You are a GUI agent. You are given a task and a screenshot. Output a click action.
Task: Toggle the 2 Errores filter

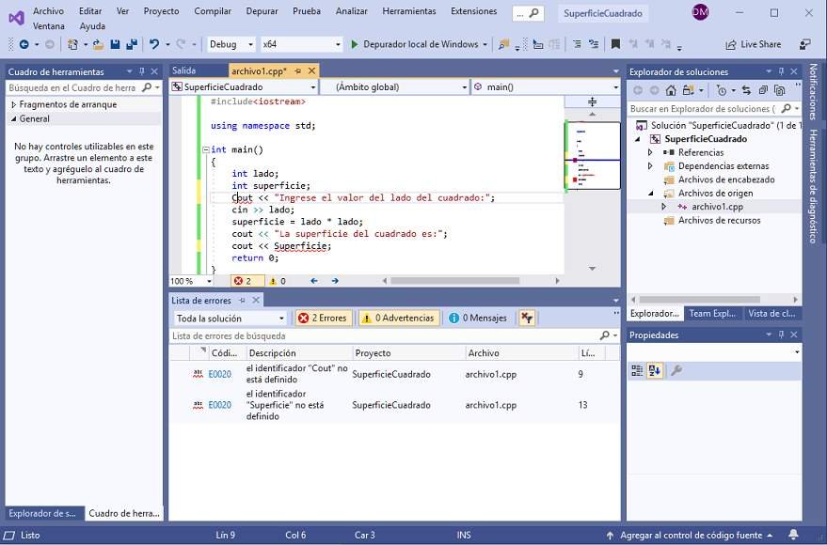[322, 318]
